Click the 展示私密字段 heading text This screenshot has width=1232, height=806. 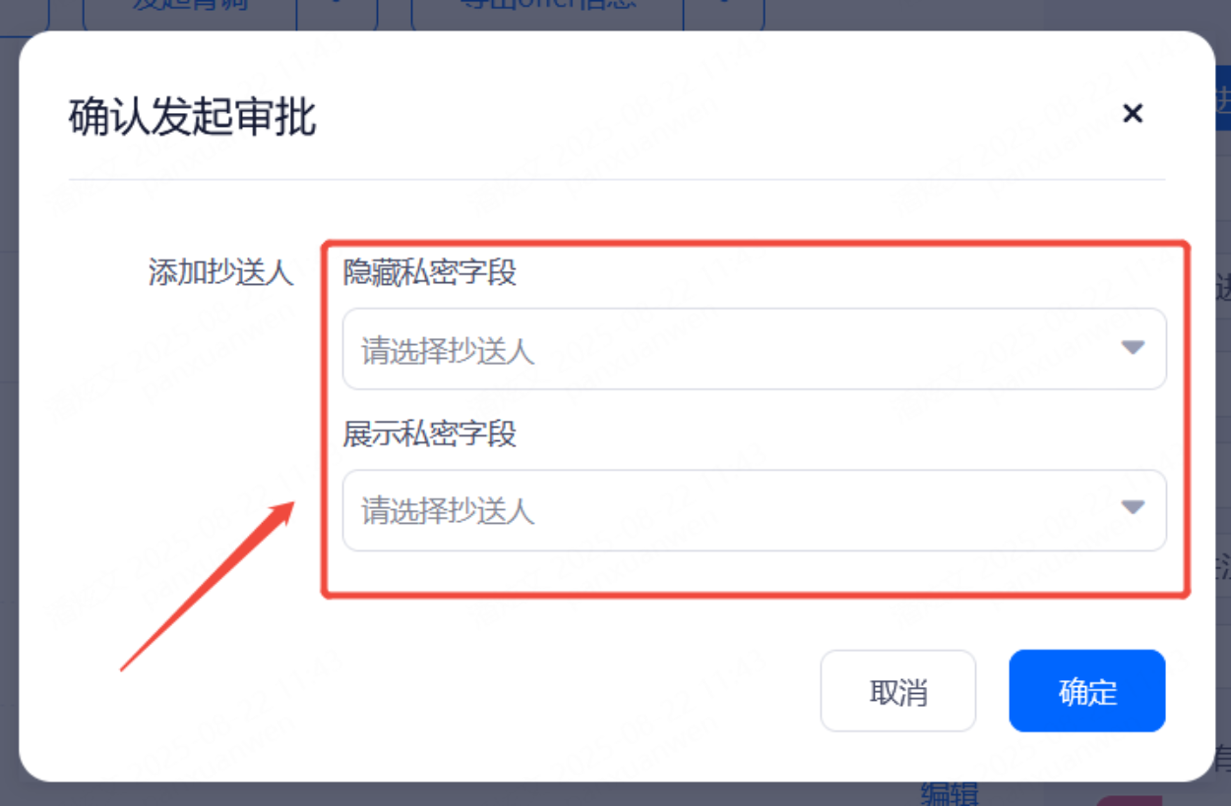[x=429, y=433]
